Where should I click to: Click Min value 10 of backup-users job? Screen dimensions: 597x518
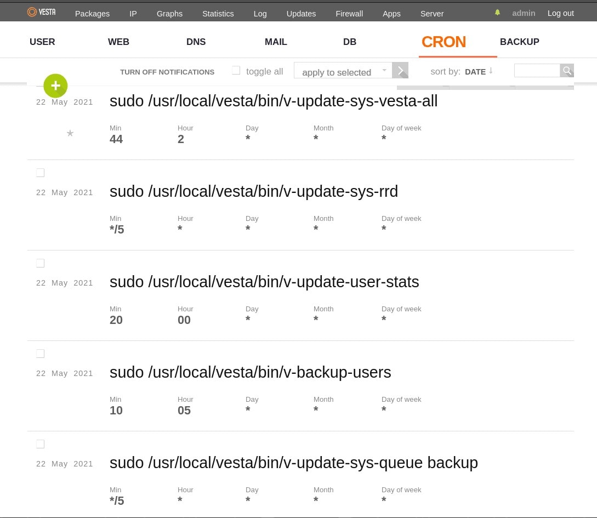[116, 411]
